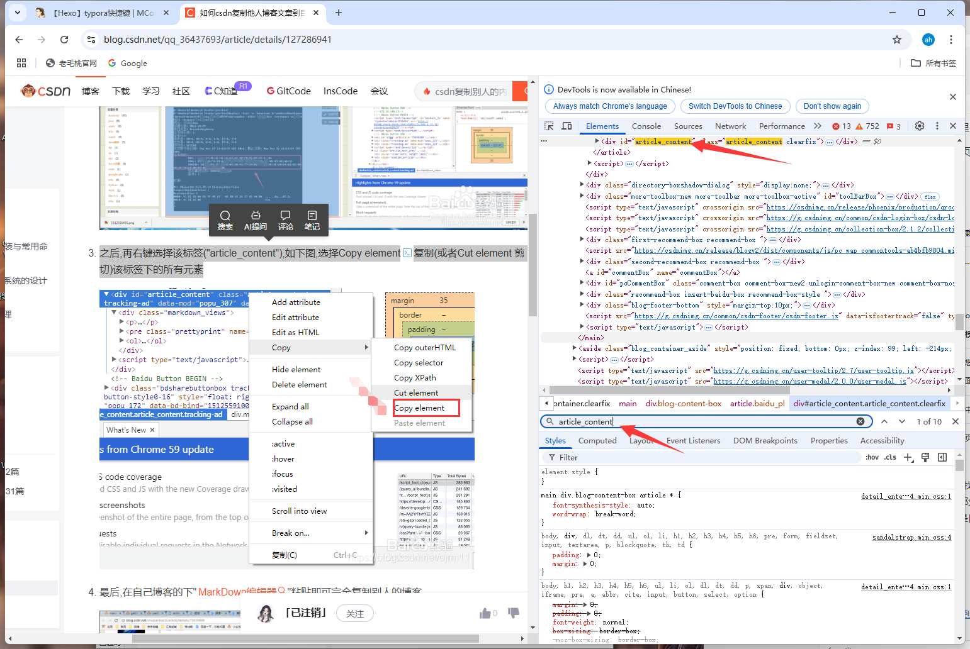Open the sandalstrap.min.css:4 source link
Image resolution: width=970 pixels, height=649 pixels.
click(x=911, y=537)
